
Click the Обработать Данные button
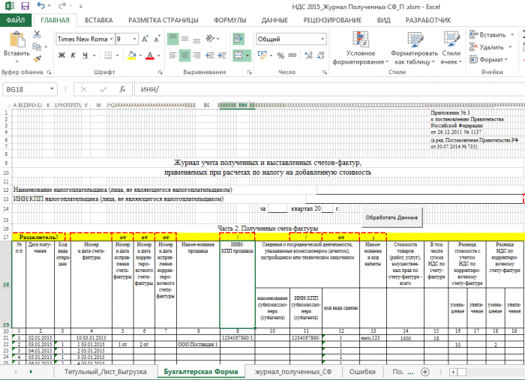[391, 217]
